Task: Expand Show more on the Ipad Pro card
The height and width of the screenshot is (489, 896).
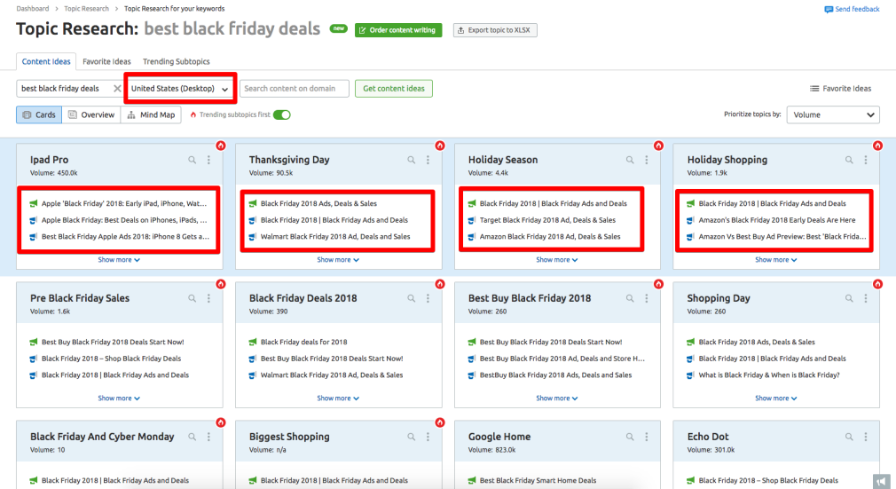Action: pos(119,260)
